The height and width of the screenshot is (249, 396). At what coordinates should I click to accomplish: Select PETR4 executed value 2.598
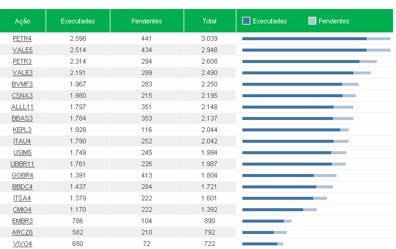78,38
